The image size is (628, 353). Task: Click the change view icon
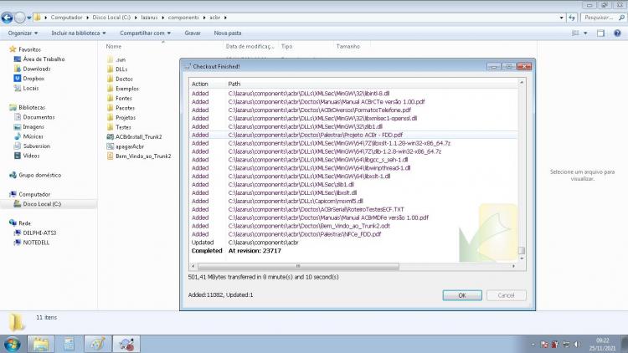coord(575,33)
